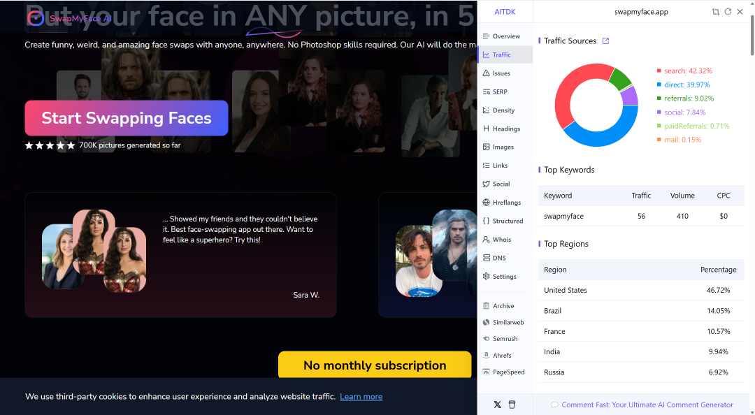Screen dimensions: 755x415
Task: Click the refresh icon in AITDK header
Action: click(728, 12)
